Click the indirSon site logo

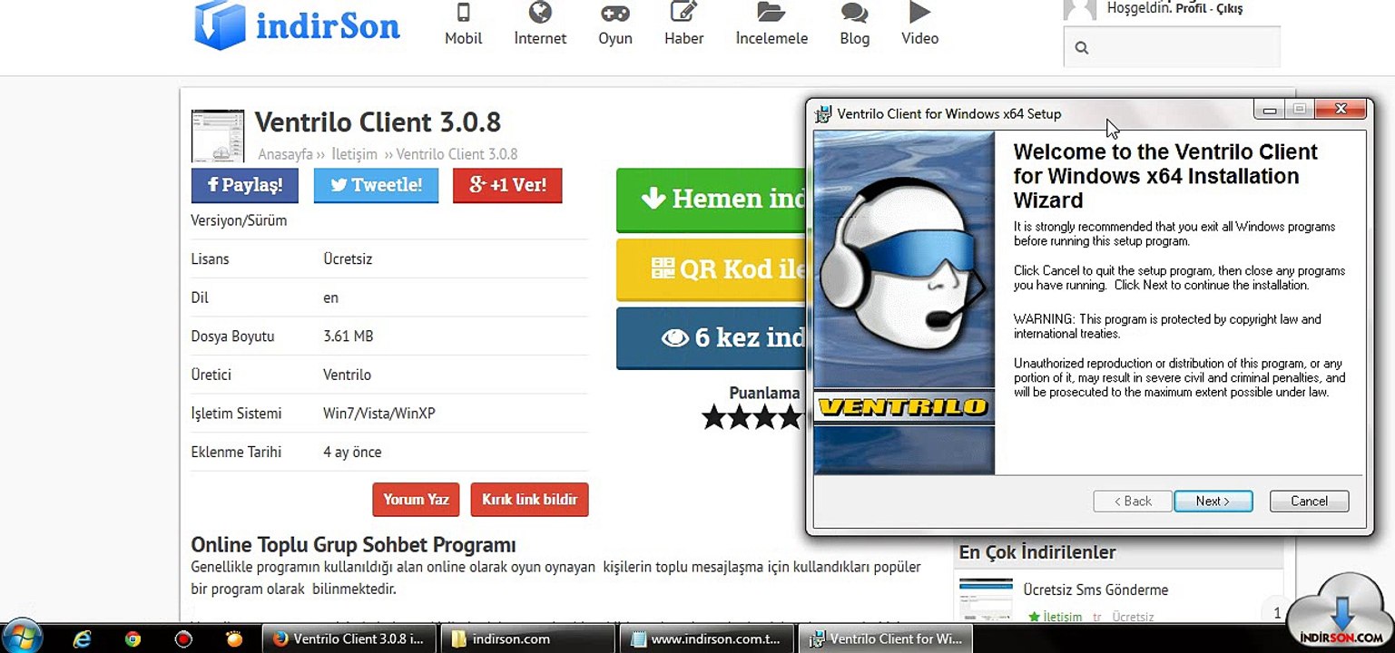297,24
